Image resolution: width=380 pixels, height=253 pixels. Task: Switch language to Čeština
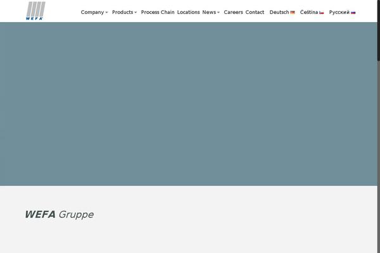309,12
